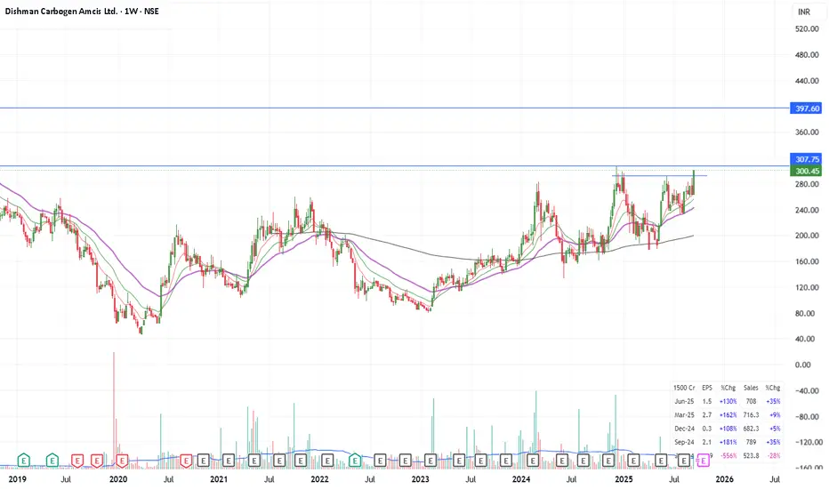Click the 240.00 price scale label

tap(807, 210)
